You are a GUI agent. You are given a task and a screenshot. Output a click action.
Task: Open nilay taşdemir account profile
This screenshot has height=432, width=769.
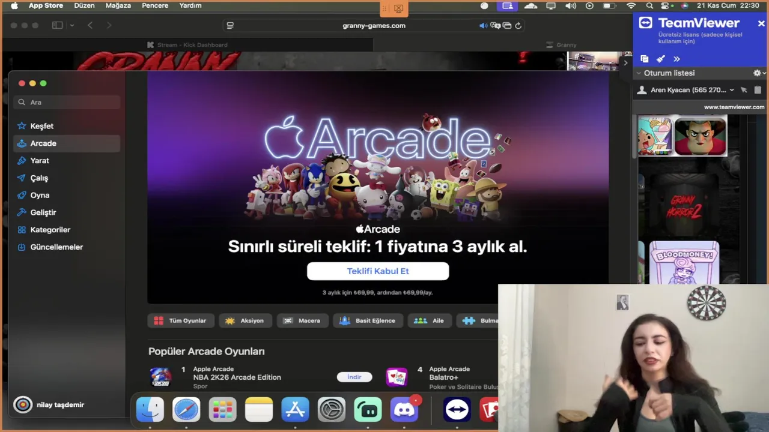[50, 405]
